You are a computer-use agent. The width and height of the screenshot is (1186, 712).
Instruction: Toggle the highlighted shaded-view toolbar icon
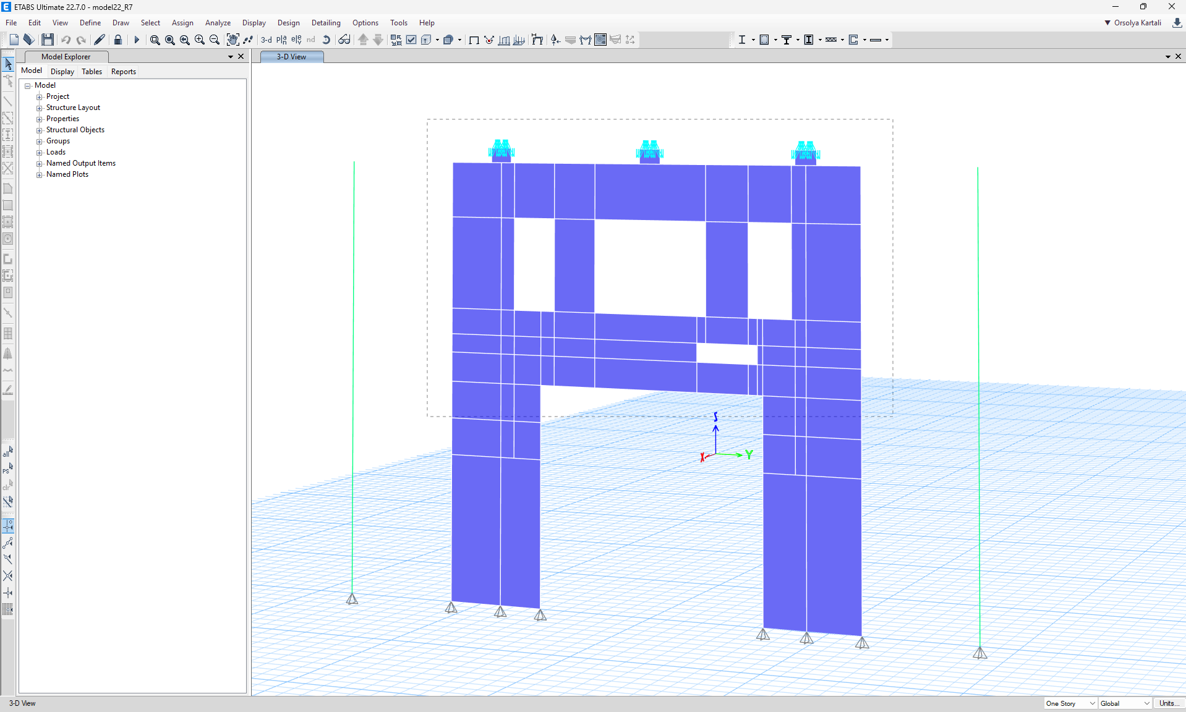pos(600,40)
